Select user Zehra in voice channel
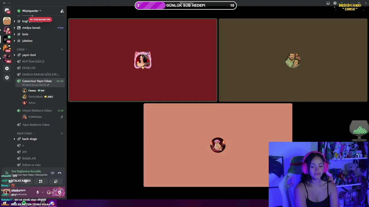This screenshot has height=207, width=369. pos(43,103)
